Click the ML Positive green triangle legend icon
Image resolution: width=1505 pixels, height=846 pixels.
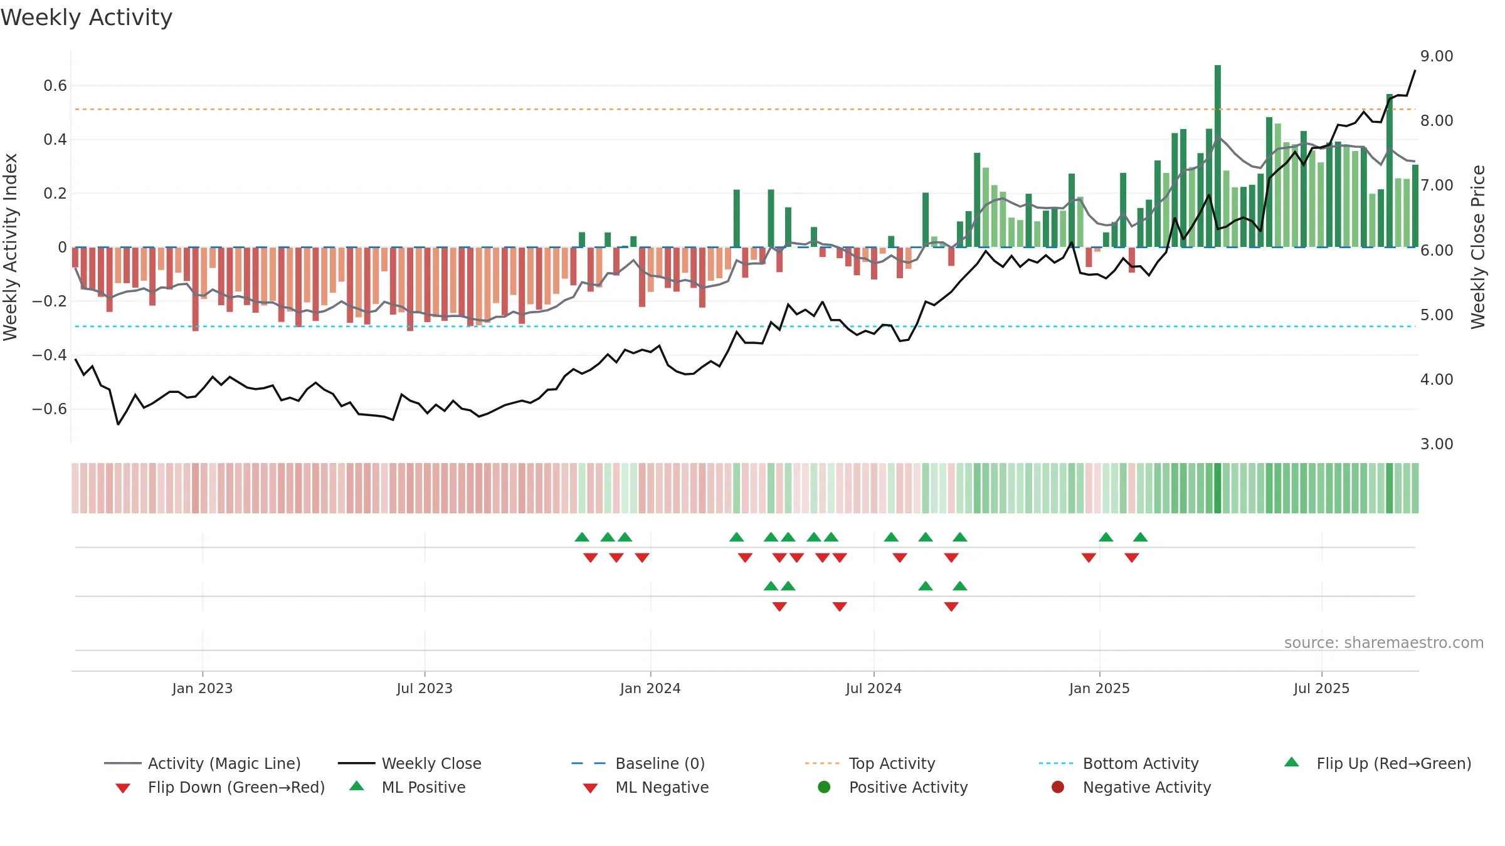coord(357,786)
